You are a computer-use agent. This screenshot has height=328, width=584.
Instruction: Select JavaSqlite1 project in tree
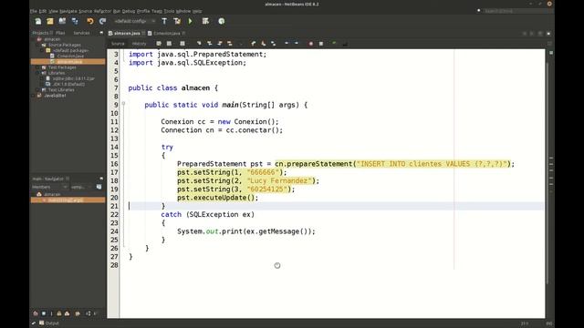55,95
